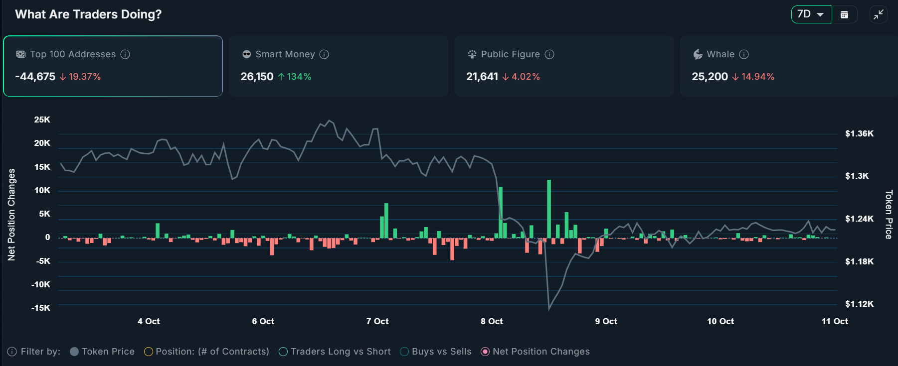898x366 pixels.
Task: Toggle the Token Price filter
Action: (102, 352)
